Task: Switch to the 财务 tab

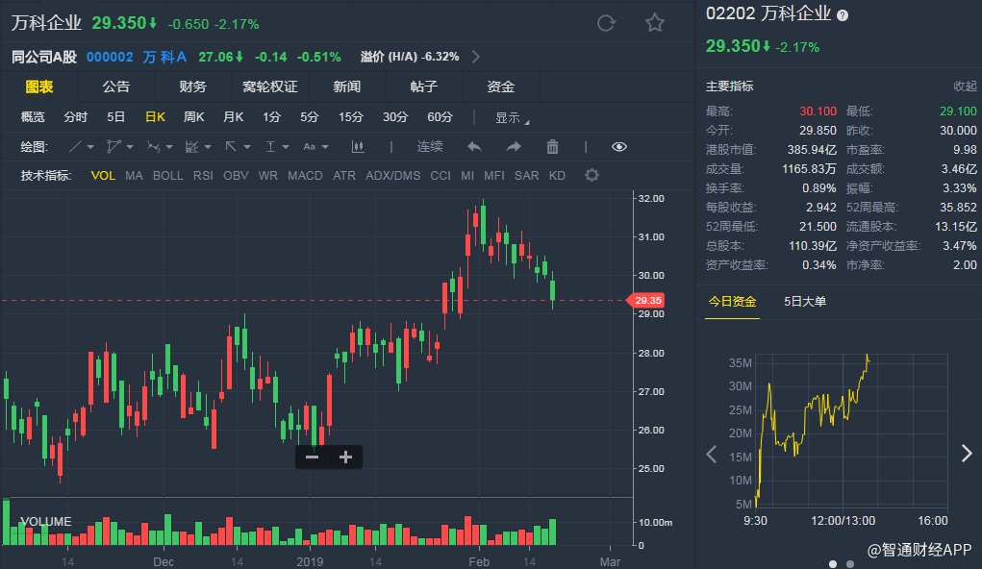Action: point(192,87)
